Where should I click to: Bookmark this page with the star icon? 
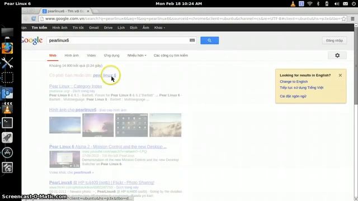[344, 18]
